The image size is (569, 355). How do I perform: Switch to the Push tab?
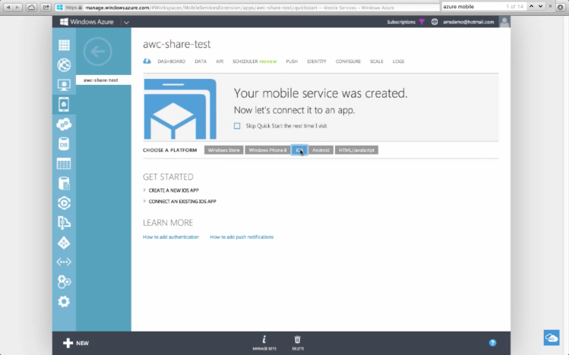[292, 61]
